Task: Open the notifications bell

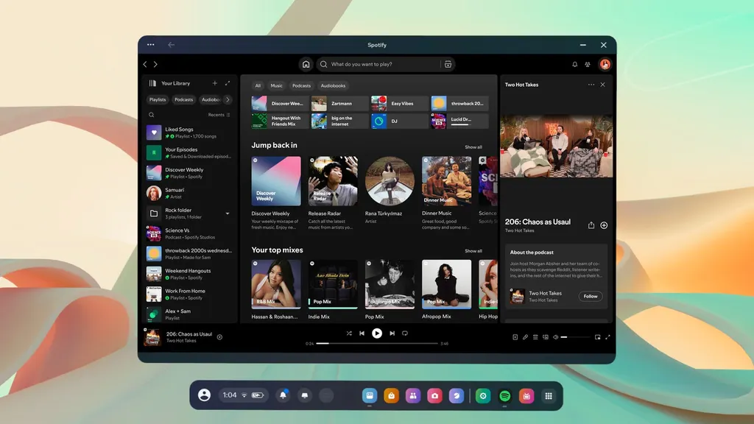Action: (574, 64)
